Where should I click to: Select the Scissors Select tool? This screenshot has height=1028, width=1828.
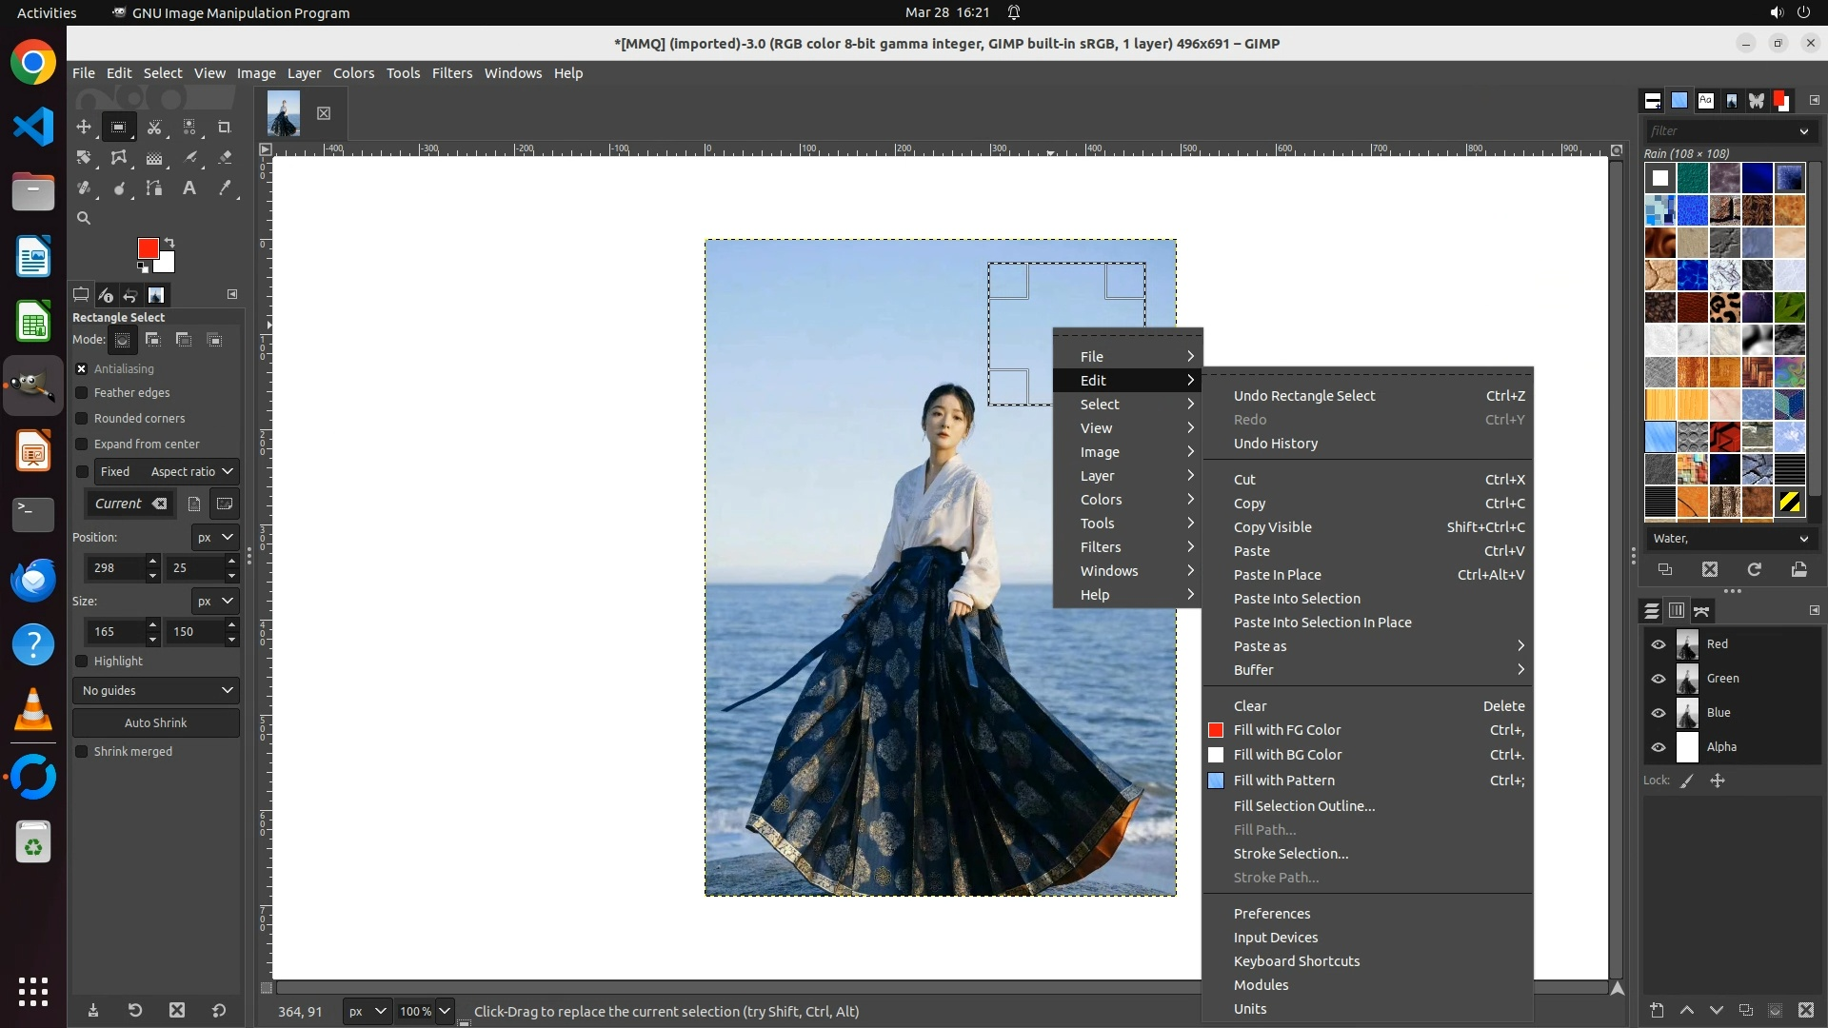click(154, 127)
